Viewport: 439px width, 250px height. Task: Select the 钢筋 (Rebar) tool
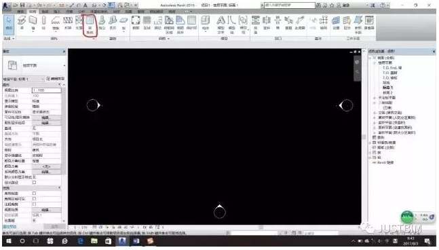pyautogui.click(x=136, y=22)
